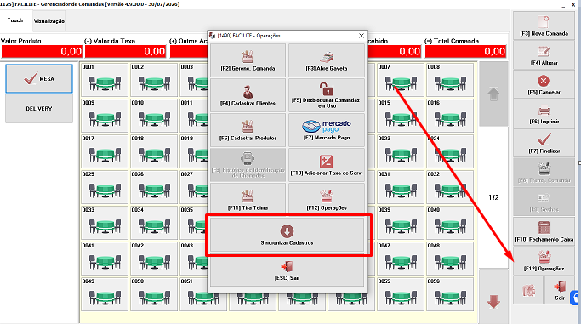Toggle the MESA mode button
This screenshot has width=581, height=324.
[39, 78]
